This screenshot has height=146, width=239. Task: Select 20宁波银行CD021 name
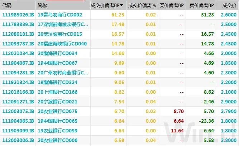pos(57,102)
